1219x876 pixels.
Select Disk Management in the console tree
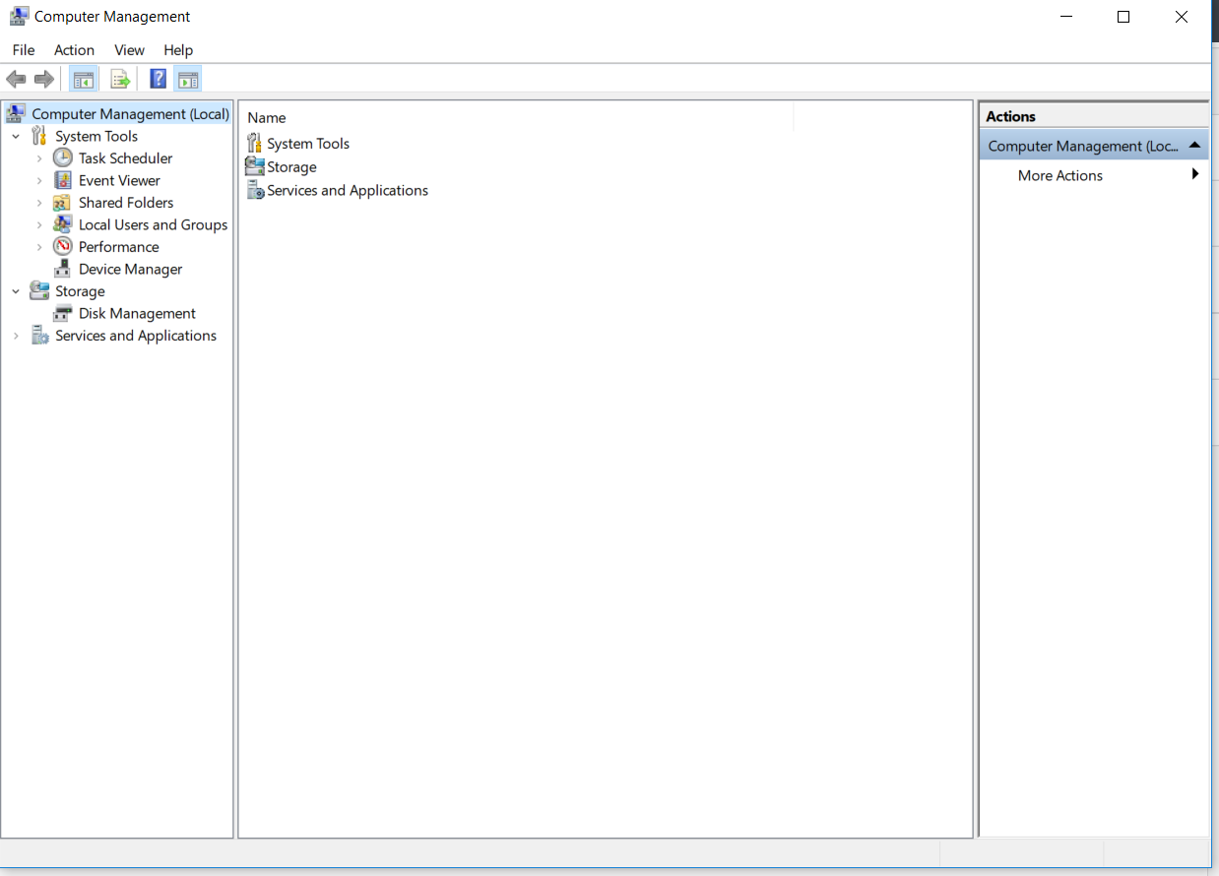point(137,313)
